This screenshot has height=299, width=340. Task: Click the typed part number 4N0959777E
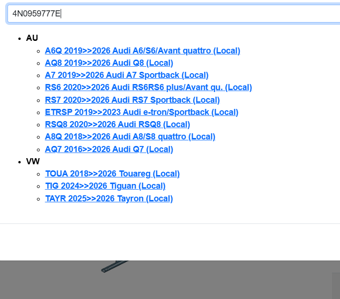(x=37, y=13)
